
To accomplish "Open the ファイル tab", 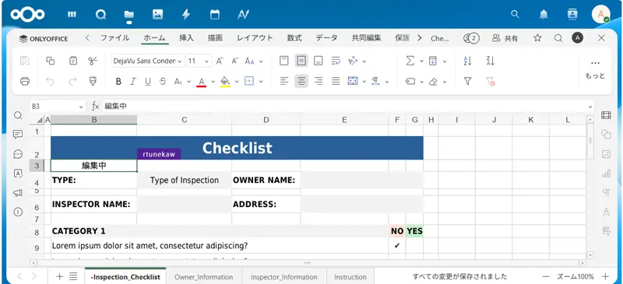I will click(114, 38).
